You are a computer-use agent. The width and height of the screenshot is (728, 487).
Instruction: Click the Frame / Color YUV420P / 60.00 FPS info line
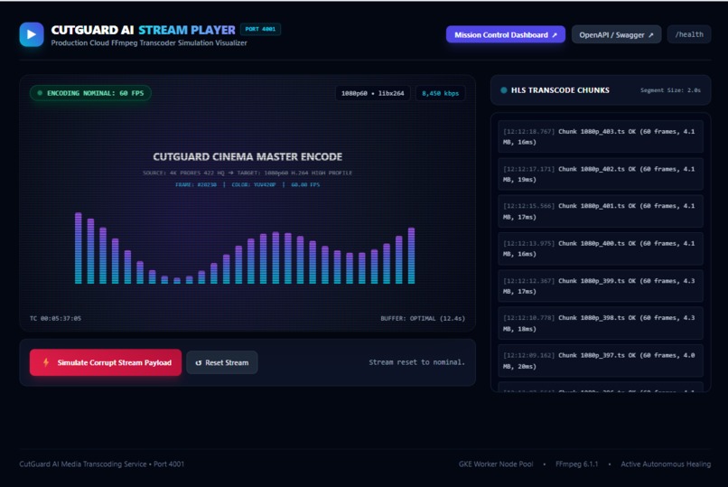click(x=247, y=185)
